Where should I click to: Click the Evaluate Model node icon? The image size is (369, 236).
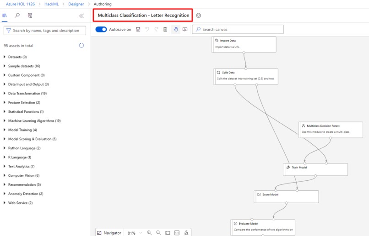click(x=235, y=224)
